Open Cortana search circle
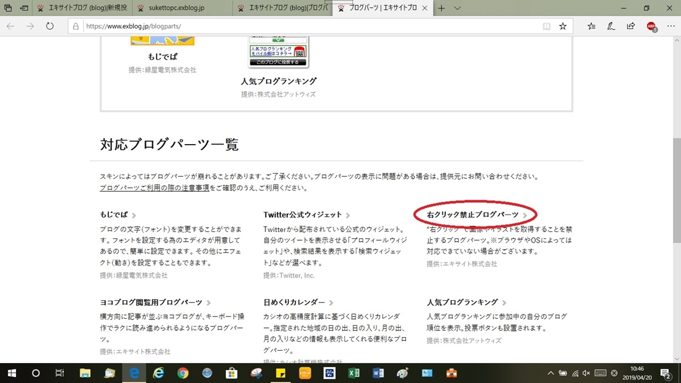 point(36,373)
